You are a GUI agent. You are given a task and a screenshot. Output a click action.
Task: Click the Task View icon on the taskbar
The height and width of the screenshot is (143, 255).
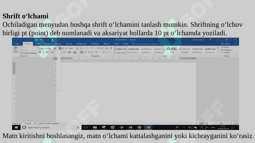86,128
